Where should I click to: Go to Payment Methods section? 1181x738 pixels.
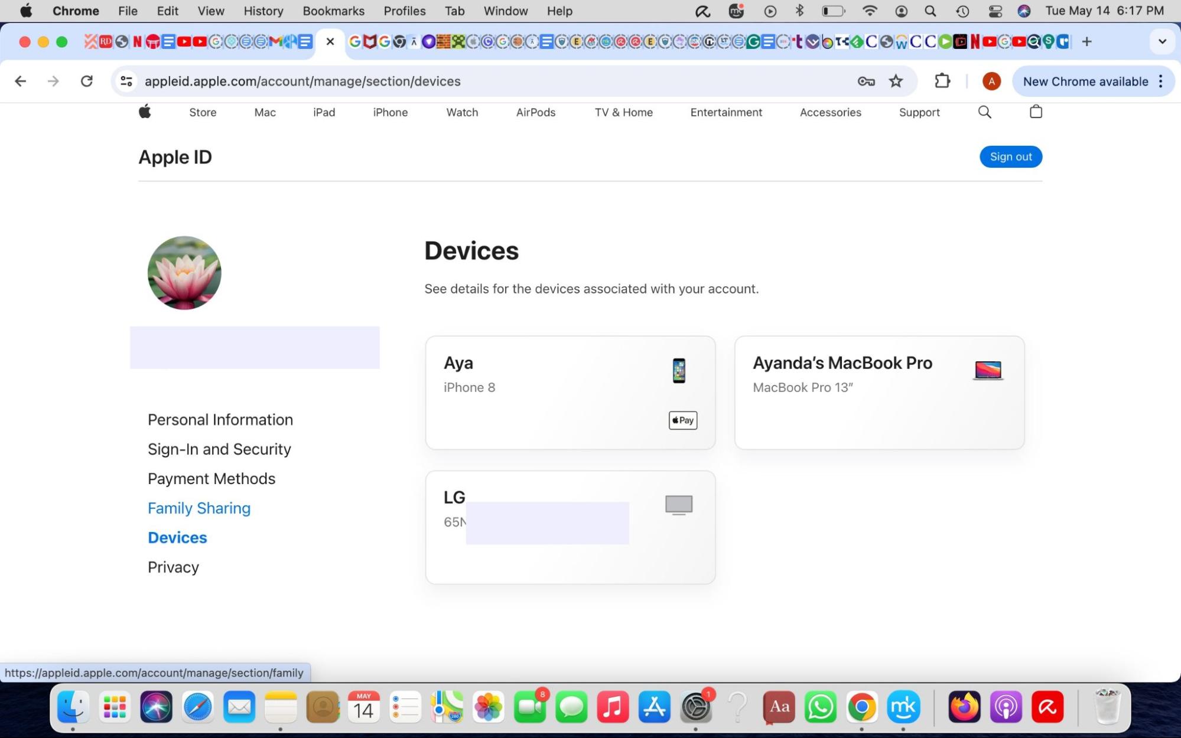(x=212, y=479)
